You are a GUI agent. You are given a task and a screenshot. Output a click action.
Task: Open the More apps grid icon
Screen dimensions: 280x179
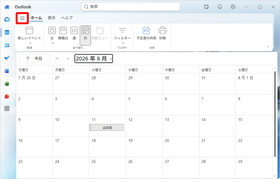point(7,108)
